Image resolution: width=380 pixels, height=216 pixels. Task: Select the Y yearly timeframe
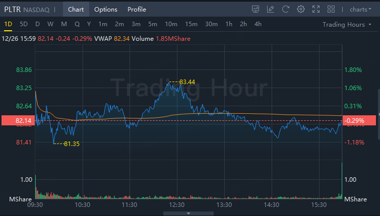click(89, 24)
